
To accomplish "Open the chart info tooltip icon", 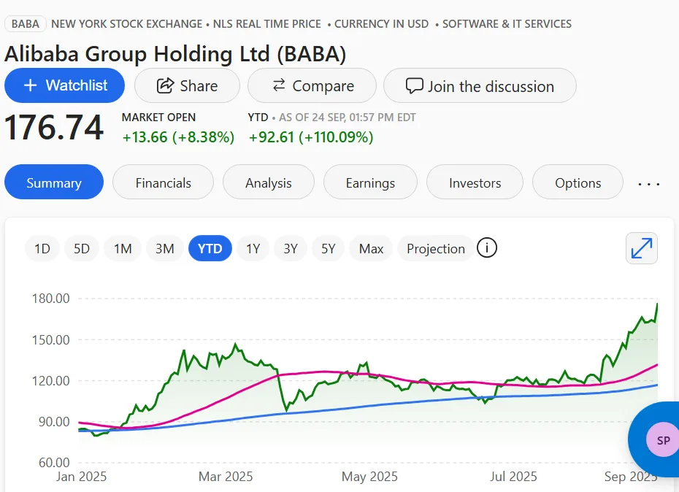I will point(486,248).
